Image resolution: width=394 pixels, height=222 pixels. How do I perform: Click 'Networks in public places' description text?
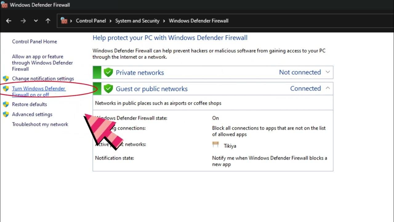click(158, 103)
